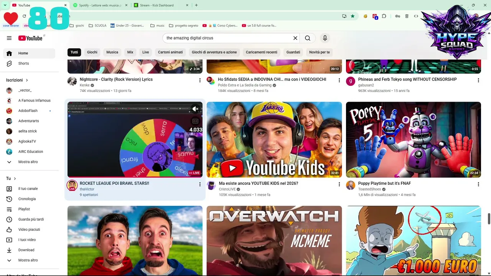Open options menu for Ho Sfidato SEDIA video
This screenshot has width=491, height=276.
click(x=339, y=80)
